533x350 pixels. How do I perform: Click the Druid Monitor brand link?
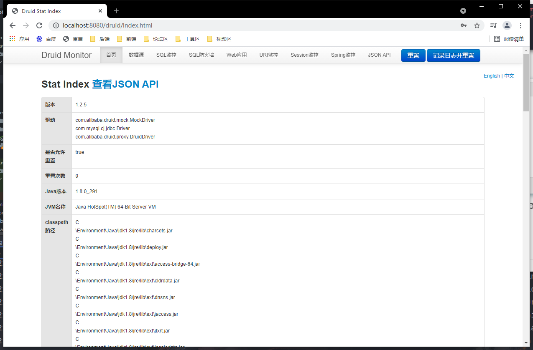(66, 55)
